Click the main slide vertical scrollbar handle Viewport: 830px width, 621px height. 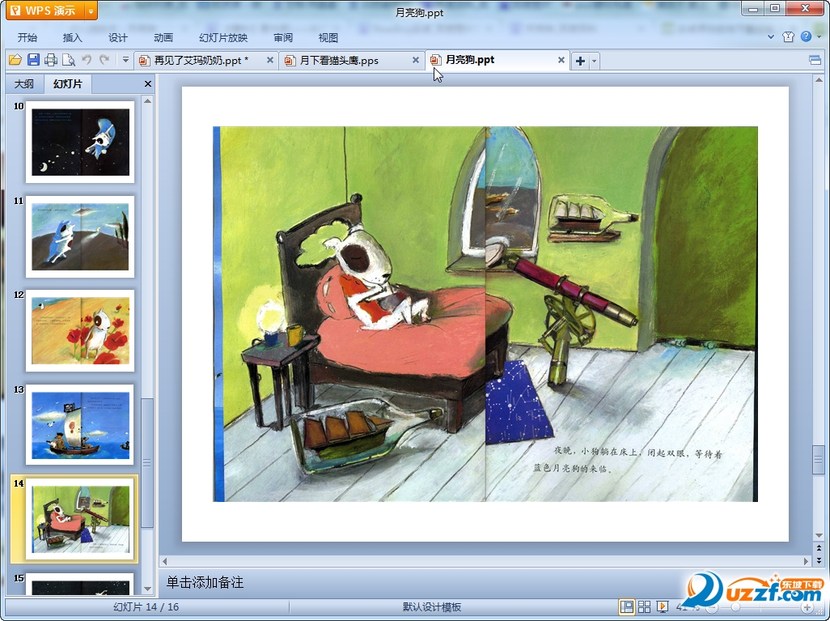(x=819, y=459)
